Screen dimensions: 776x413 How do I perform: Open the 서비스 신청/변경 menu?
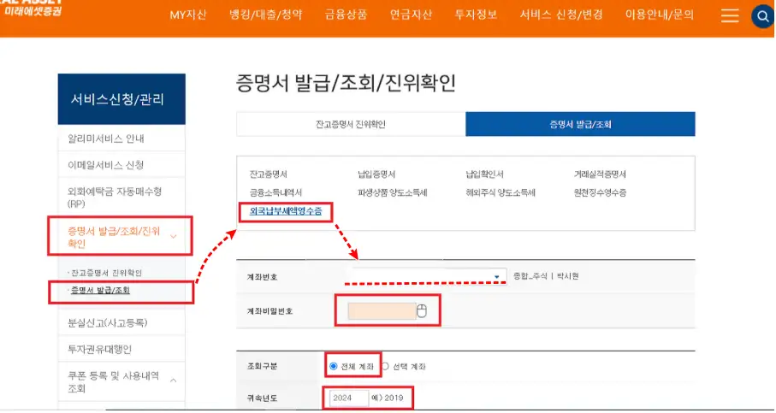[x=561, y=15]
